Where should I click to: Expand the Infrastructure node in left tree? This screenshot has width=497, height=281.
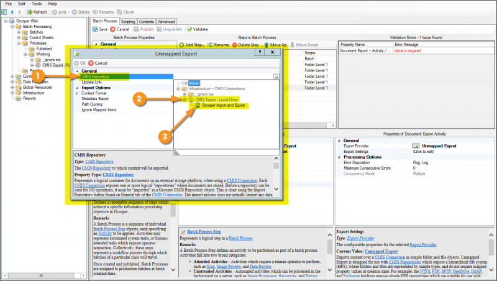coord(12,93)
